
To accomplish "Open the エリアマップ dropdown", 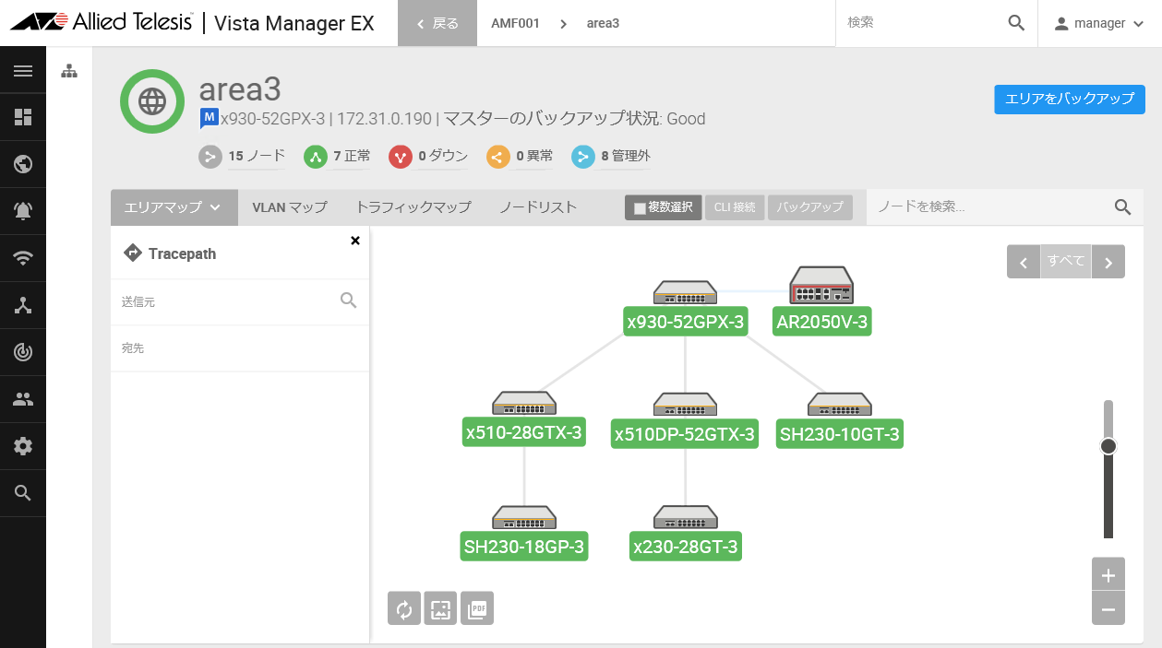I will [x=174, y=207].
